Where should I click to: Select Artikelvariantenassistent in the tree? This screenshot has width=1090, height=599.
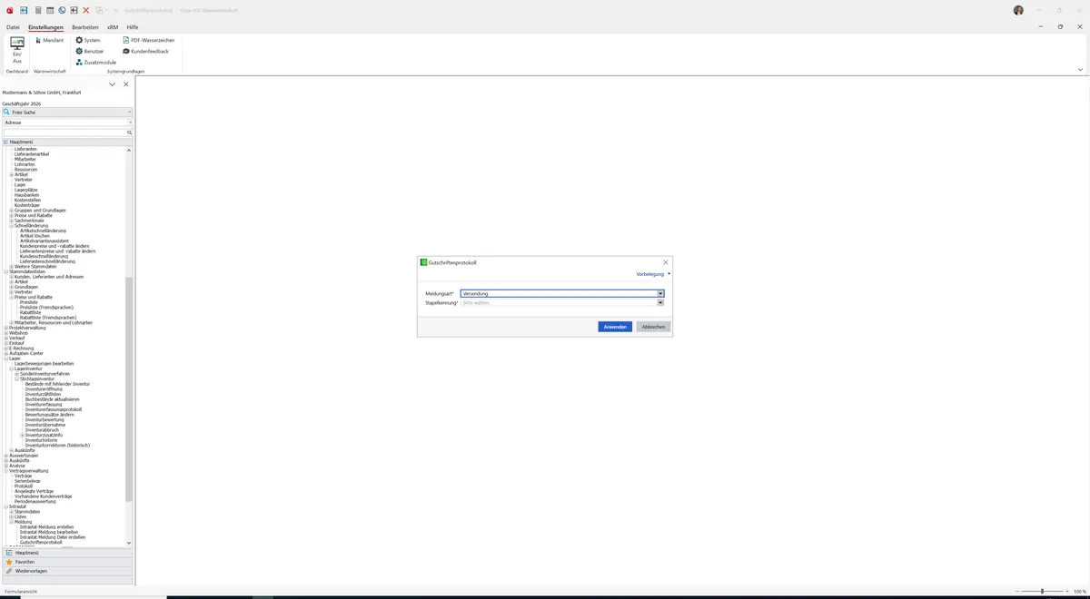[x=45, y=241]
